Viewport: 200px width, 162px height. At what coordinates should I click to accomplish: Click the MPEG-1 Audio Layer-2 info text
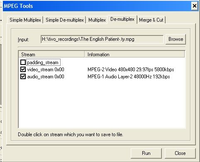(129, 77)
